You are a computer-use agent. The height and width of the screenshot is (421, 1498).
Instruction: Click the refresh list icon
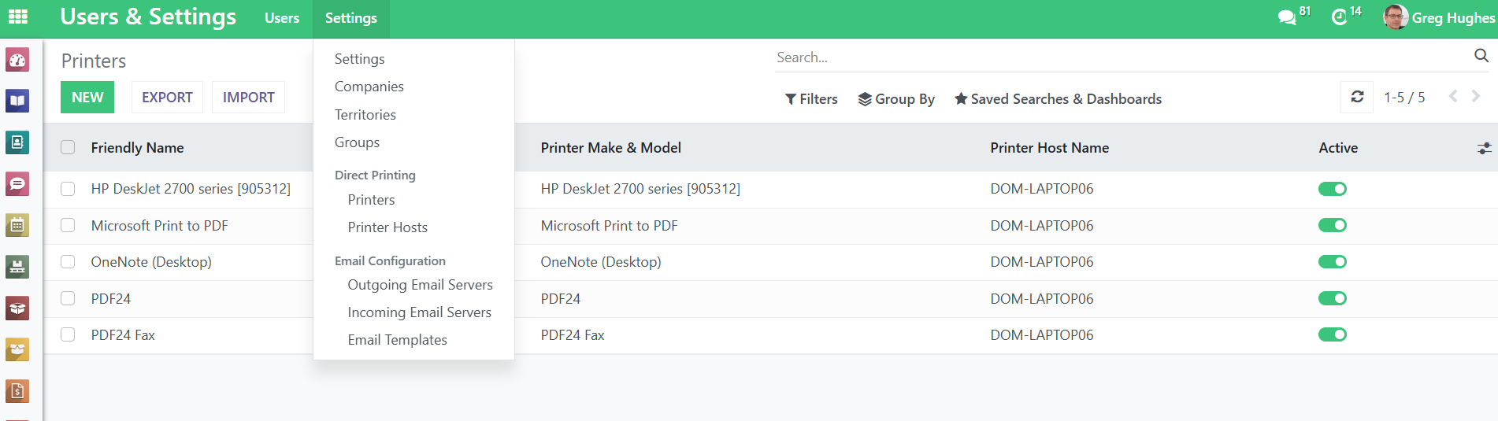[1357, 97]
